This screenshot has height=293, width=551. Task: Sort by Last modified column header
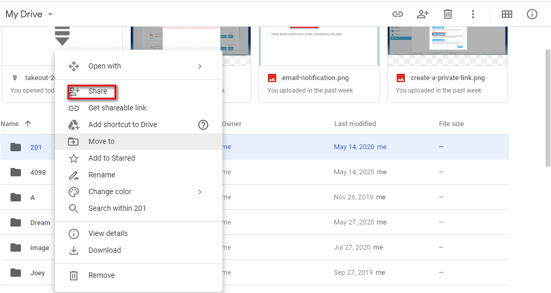click(x=355, y=124)
